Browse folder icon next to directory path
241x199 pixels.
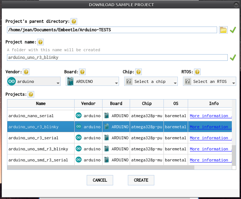click(223, 30)
